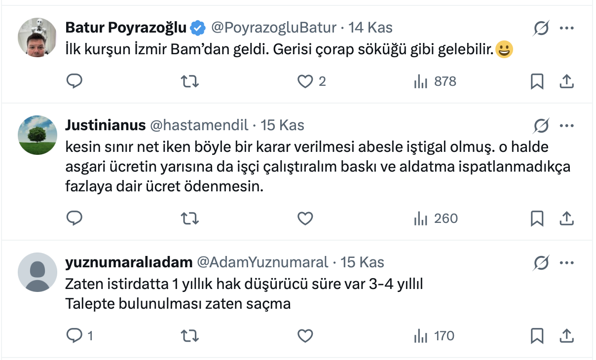
Task: Open the 15 Kas timestamp on Justinianus's tweet
Action: 282,125
